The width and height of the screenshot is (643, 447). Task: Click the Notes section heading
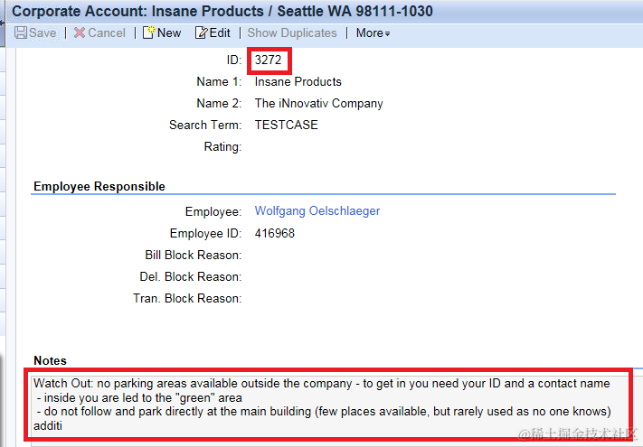[50, 360]
